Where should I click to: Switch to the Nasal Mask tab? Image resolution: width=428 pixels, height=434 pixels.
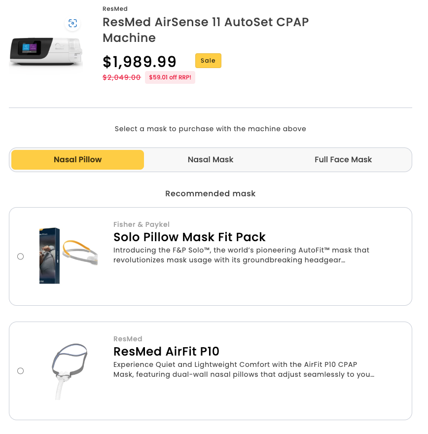point(211,159)
